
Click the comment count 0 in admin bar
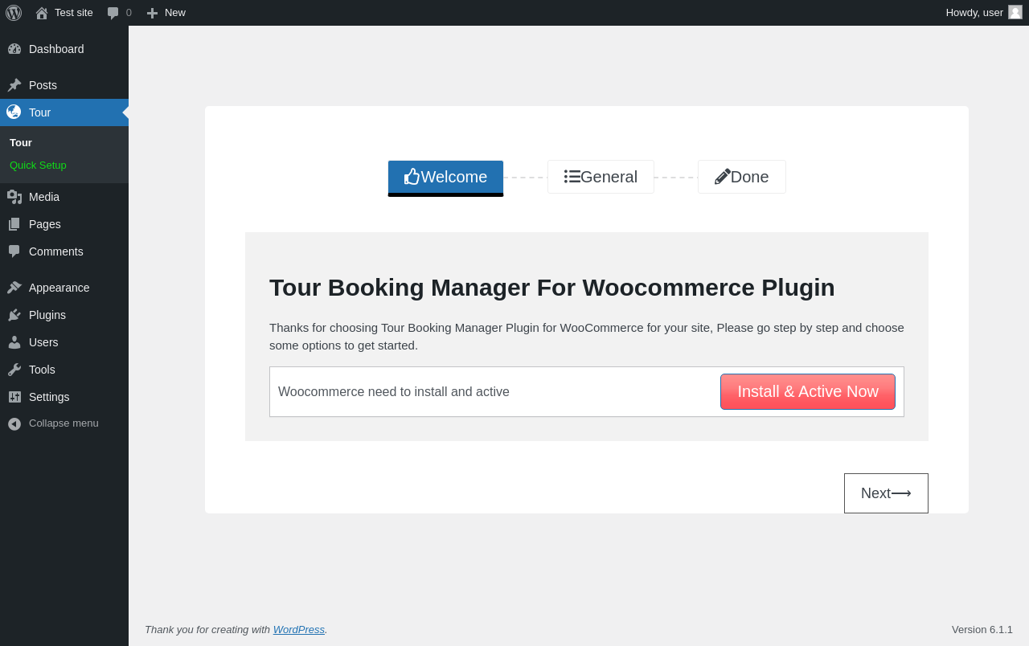click(x=129, y=13)
